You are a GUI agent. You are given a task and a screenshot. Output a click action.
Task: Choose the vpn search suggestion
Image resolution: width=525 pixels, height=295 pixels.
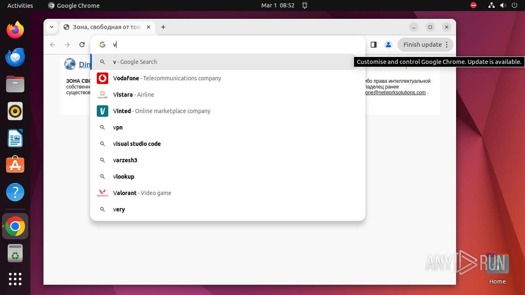point(228,127)
